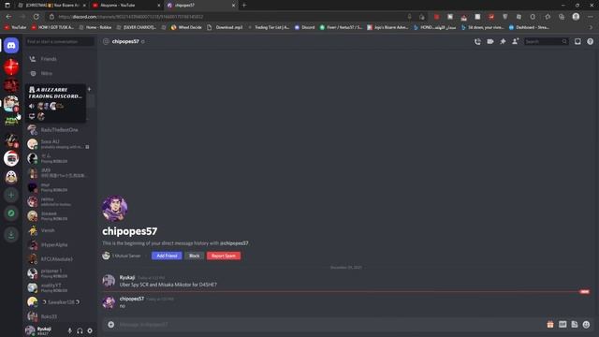The height and width of the screenshot is (337, 599).
Task: Open the Santa hat server icon
Action: tap(11, 158)
